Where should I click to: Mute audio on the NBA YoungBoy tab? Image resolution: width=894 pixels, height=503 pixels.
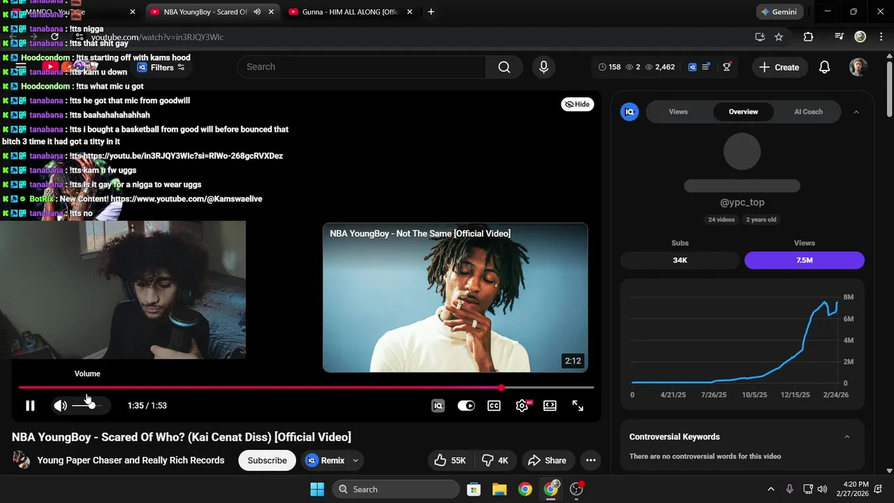pos(257,12)
